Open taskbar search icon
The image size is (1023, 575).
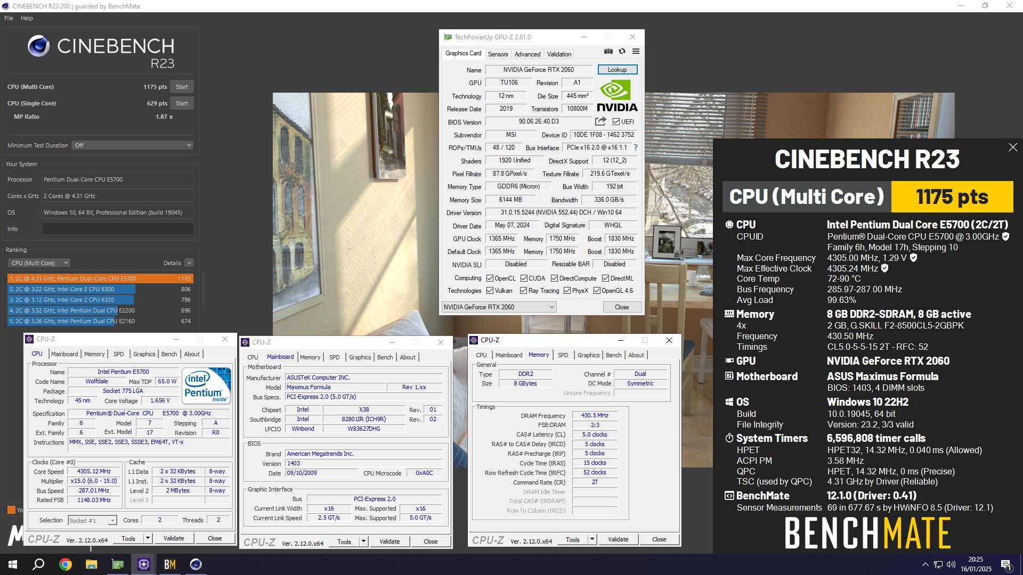tap(38, 564)
